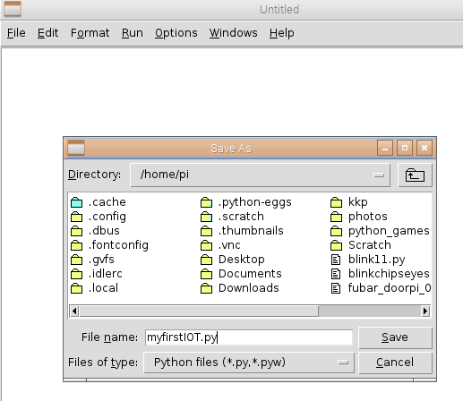This screenshot has width=463, height=401.
Task: Open the Windows menu
Action: tap(233, 33)
